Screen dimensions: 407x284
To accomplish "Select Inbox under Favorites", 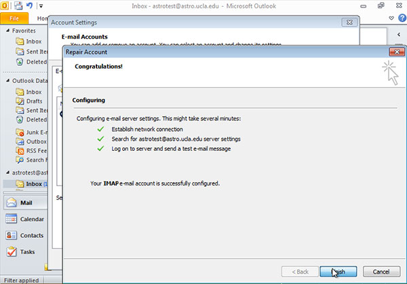I will click(28, 41).
